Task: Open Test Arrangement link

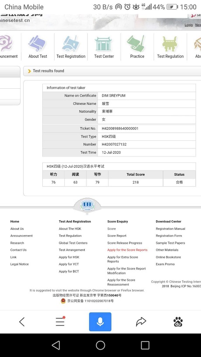Action: [x=72, y=250]
